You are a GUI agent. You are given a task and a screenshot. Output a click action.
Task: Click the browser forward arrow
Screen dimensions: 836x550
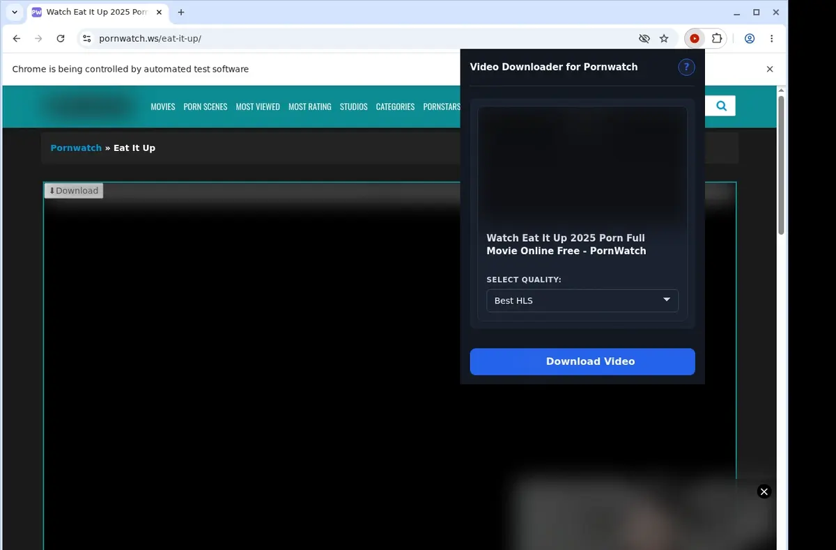click(x=38, y=39)
